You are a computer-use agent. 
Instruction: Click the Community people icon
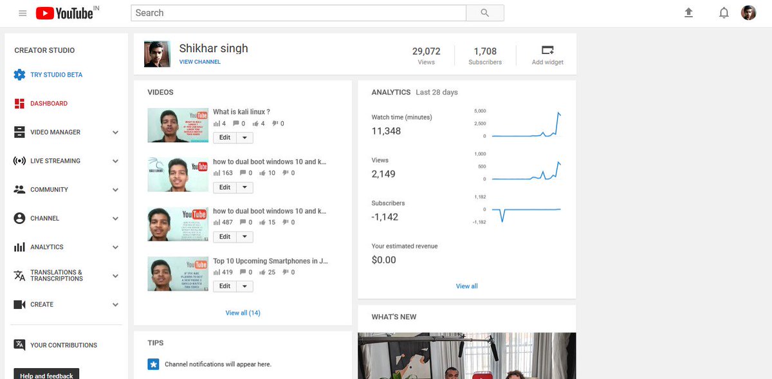tap(19, 190)
